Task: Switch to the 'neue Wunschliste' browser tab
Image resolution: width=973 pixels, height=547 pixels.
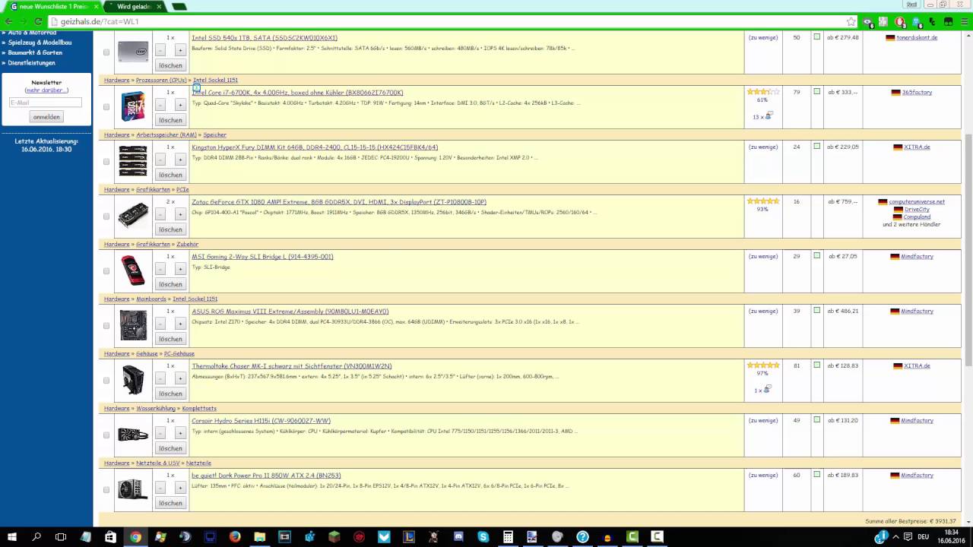Action: (x=53, y=6)
